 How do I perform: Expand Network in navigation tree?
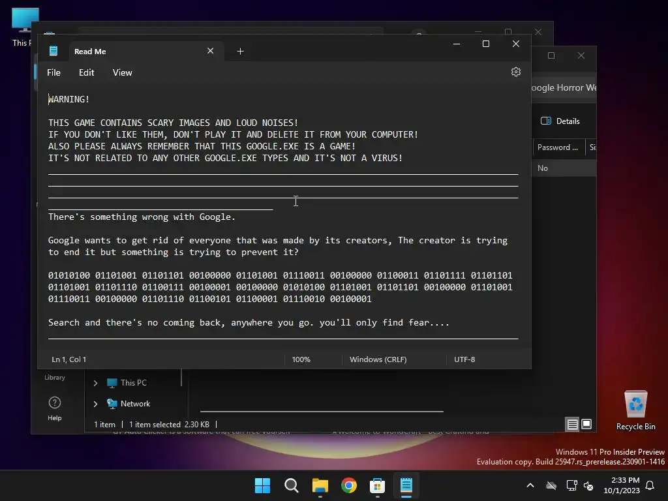tap(95, 403)
